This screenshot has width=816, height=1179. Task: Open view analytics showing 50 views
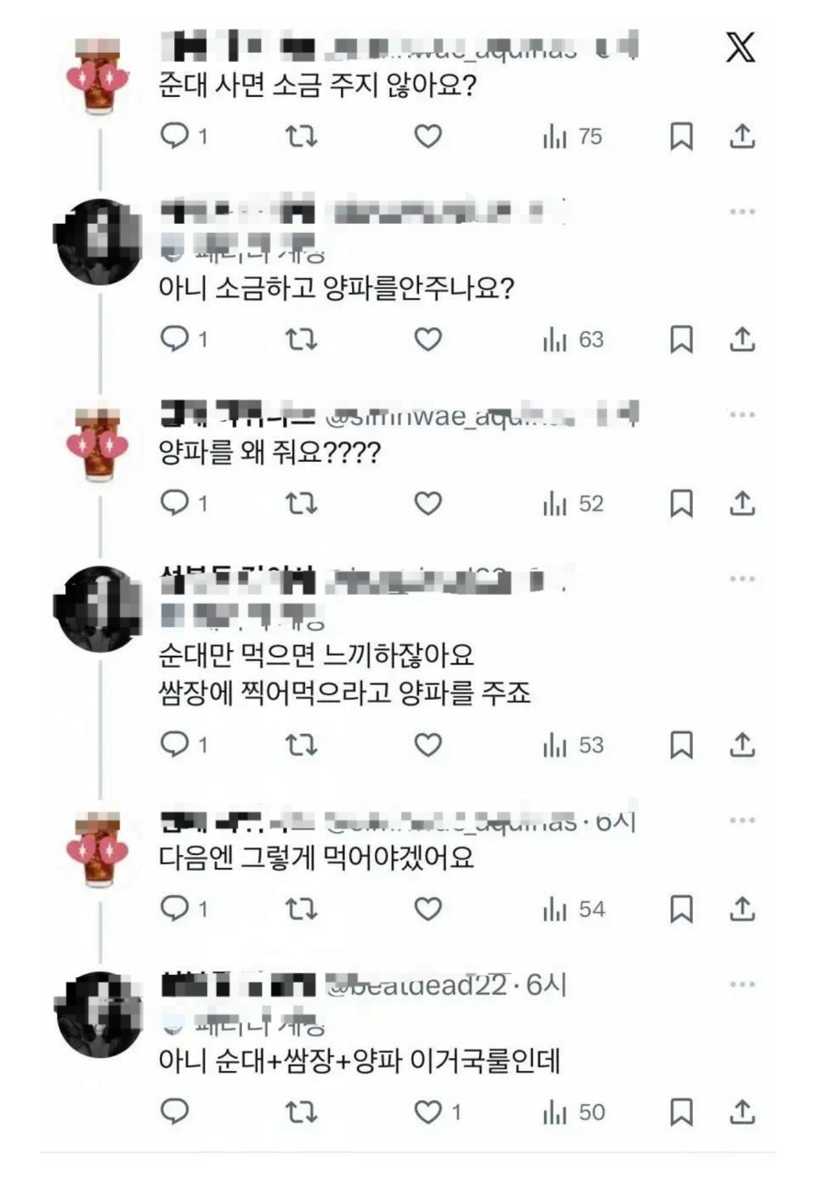click(574, 1112)
